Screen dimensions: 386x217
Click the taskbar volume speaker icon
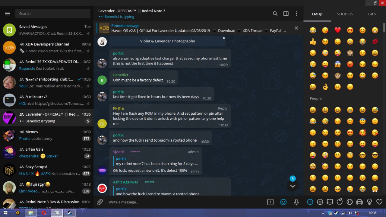pos(350,213)
